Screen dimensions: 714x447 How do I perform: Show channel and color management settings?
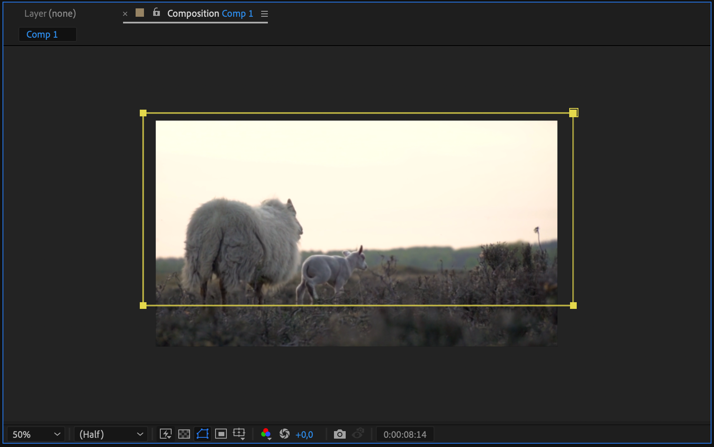click(266, 434)
